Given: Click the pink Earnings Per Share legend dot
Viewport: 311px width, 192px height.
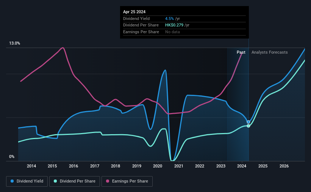Looking at the screenshot, I should coord(108,181).
